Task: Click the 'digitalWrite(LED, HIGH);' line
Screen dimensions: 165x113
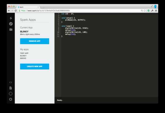Action: point(77,28)
